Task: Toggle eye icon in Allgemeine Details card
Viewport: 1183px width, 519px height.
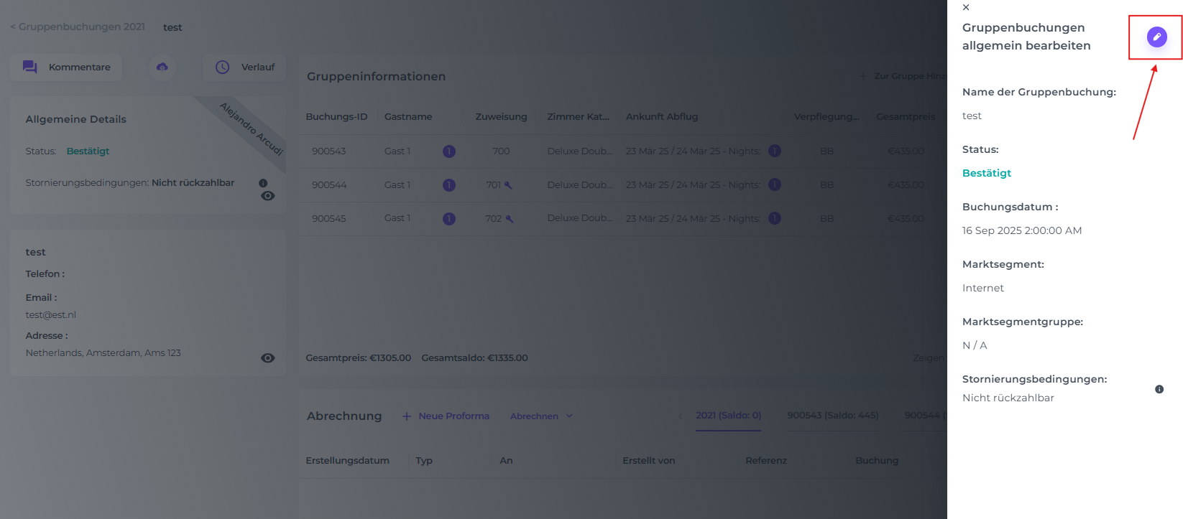Action: point(267,196)
